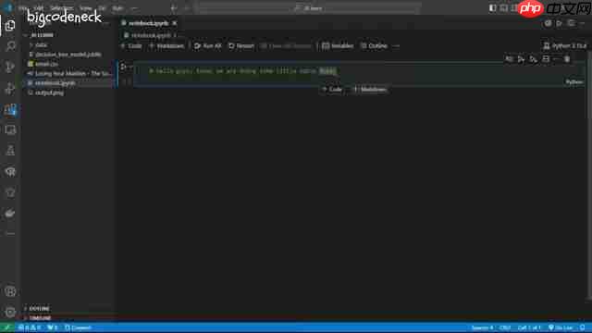Click the split editor icon
The width and height of the screenshot is (592, 333).
coord(572,23)
